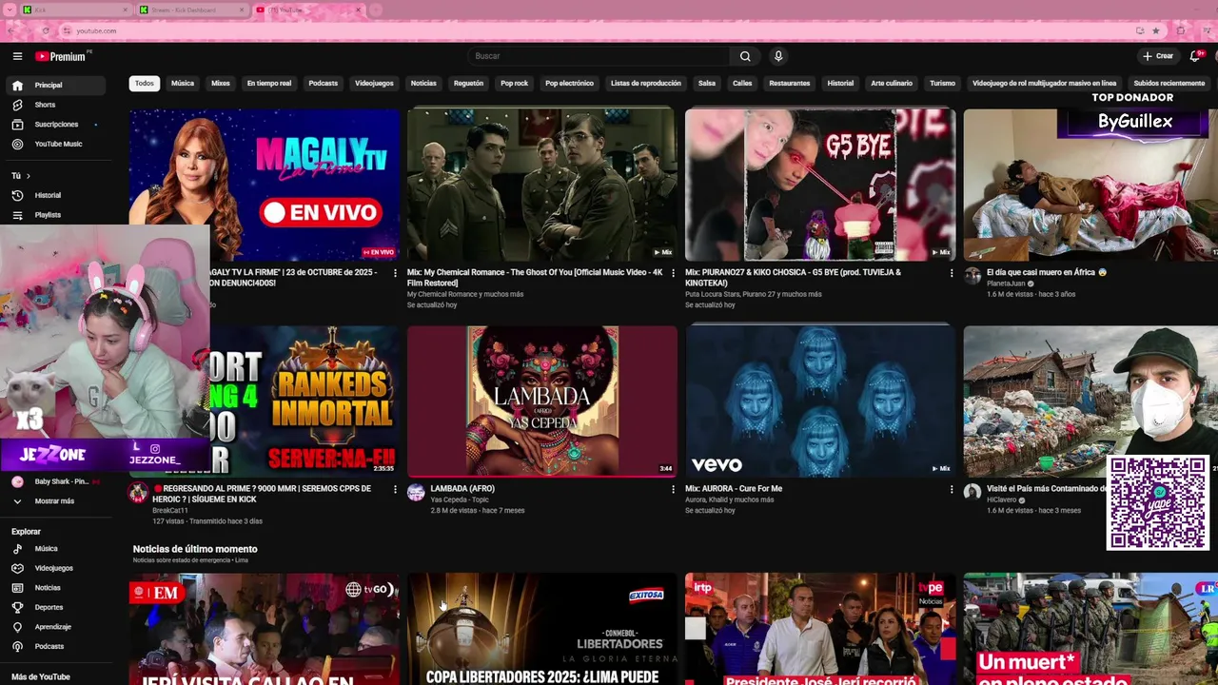This screenshot has width=1218, height=685.
Task: Click the PlanetaJuan channel name
Action: [1008, 284]
